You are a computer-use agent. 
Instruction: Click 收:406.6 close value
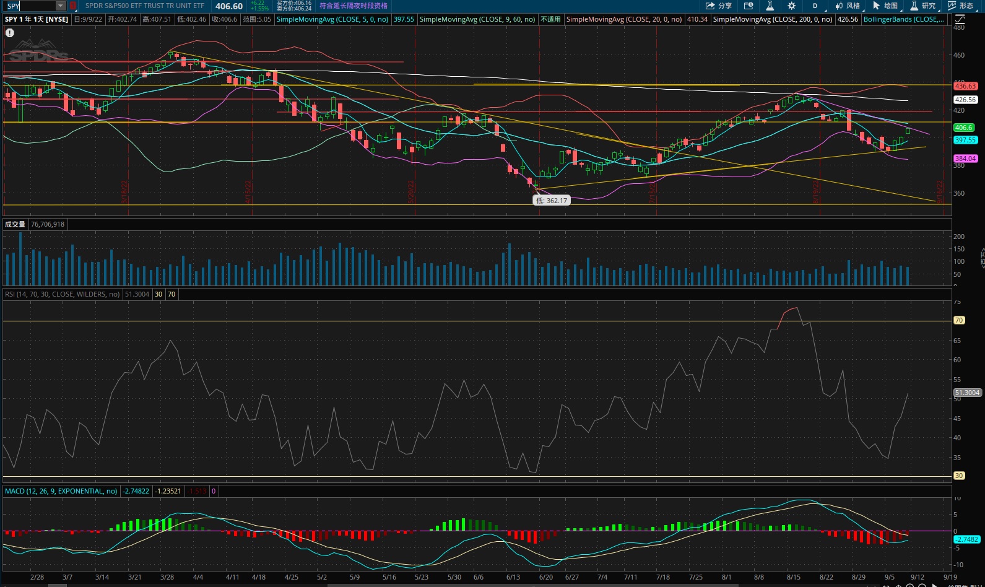[224, 19]
